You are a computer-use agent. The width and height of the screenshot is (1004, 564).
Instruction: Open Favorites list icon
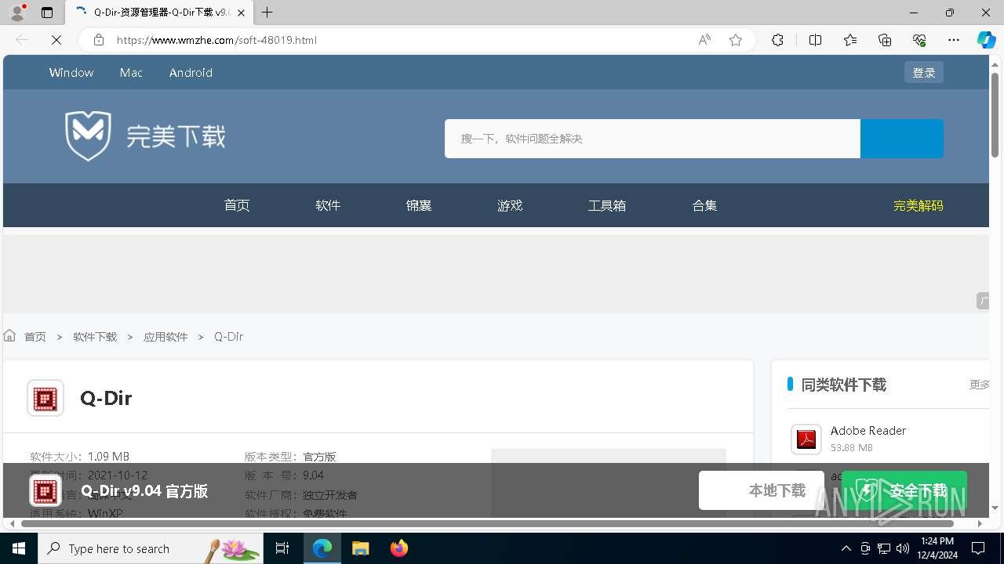850,40
